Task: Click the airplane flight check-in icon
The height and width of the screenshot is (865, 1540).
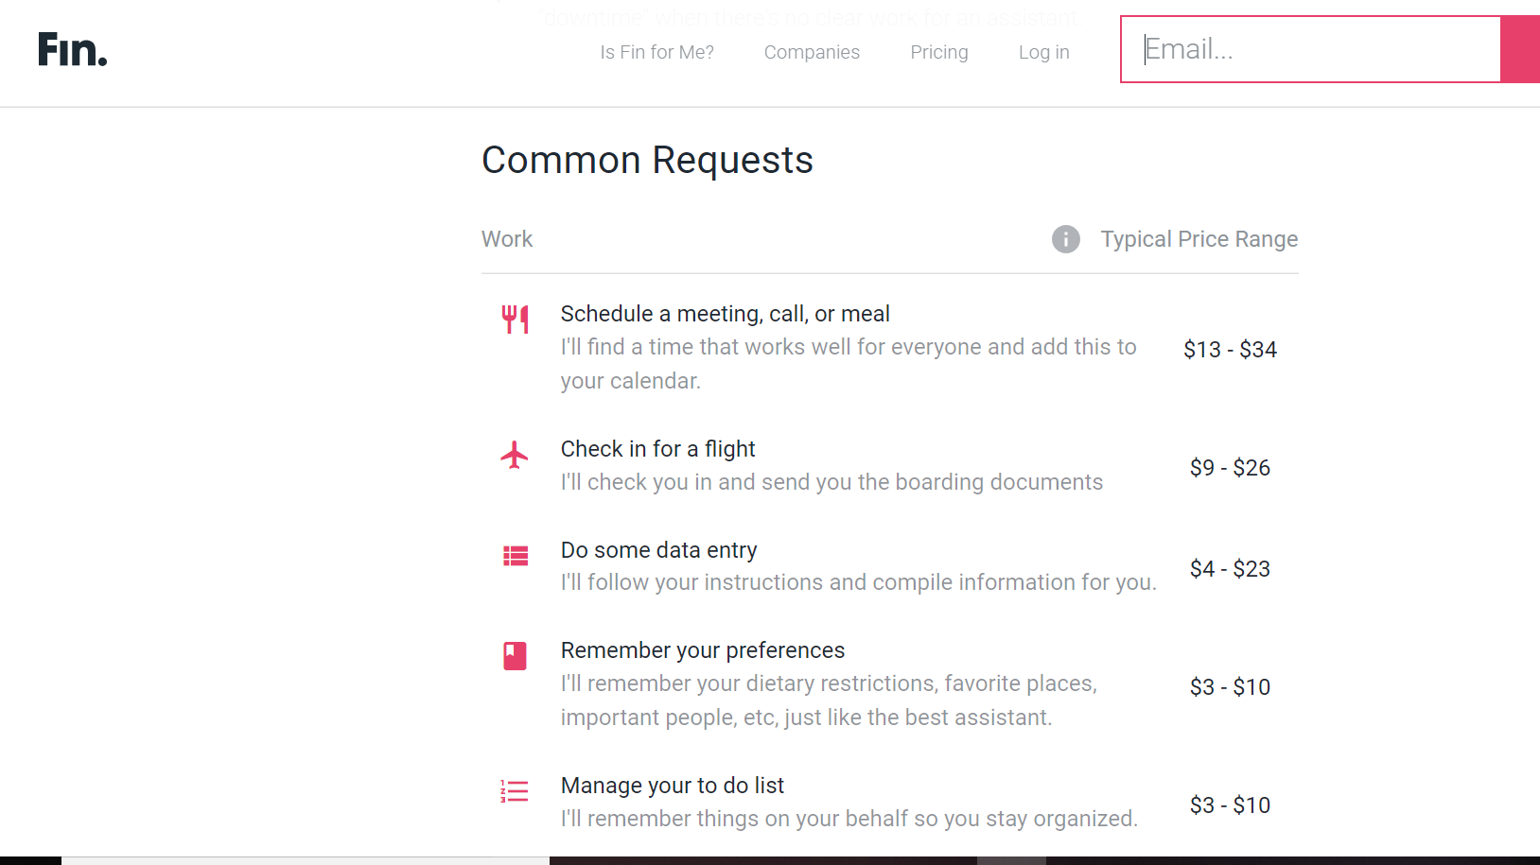Action: tap(515, 455)
